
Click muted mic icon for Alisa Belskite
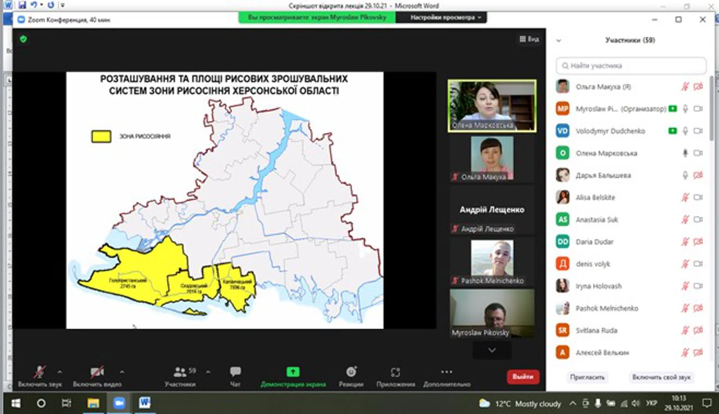point(685,198)
